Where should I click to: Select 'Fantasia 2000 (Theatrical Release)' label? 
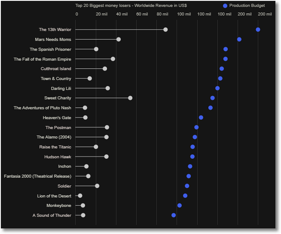click(x=38, y=176)
